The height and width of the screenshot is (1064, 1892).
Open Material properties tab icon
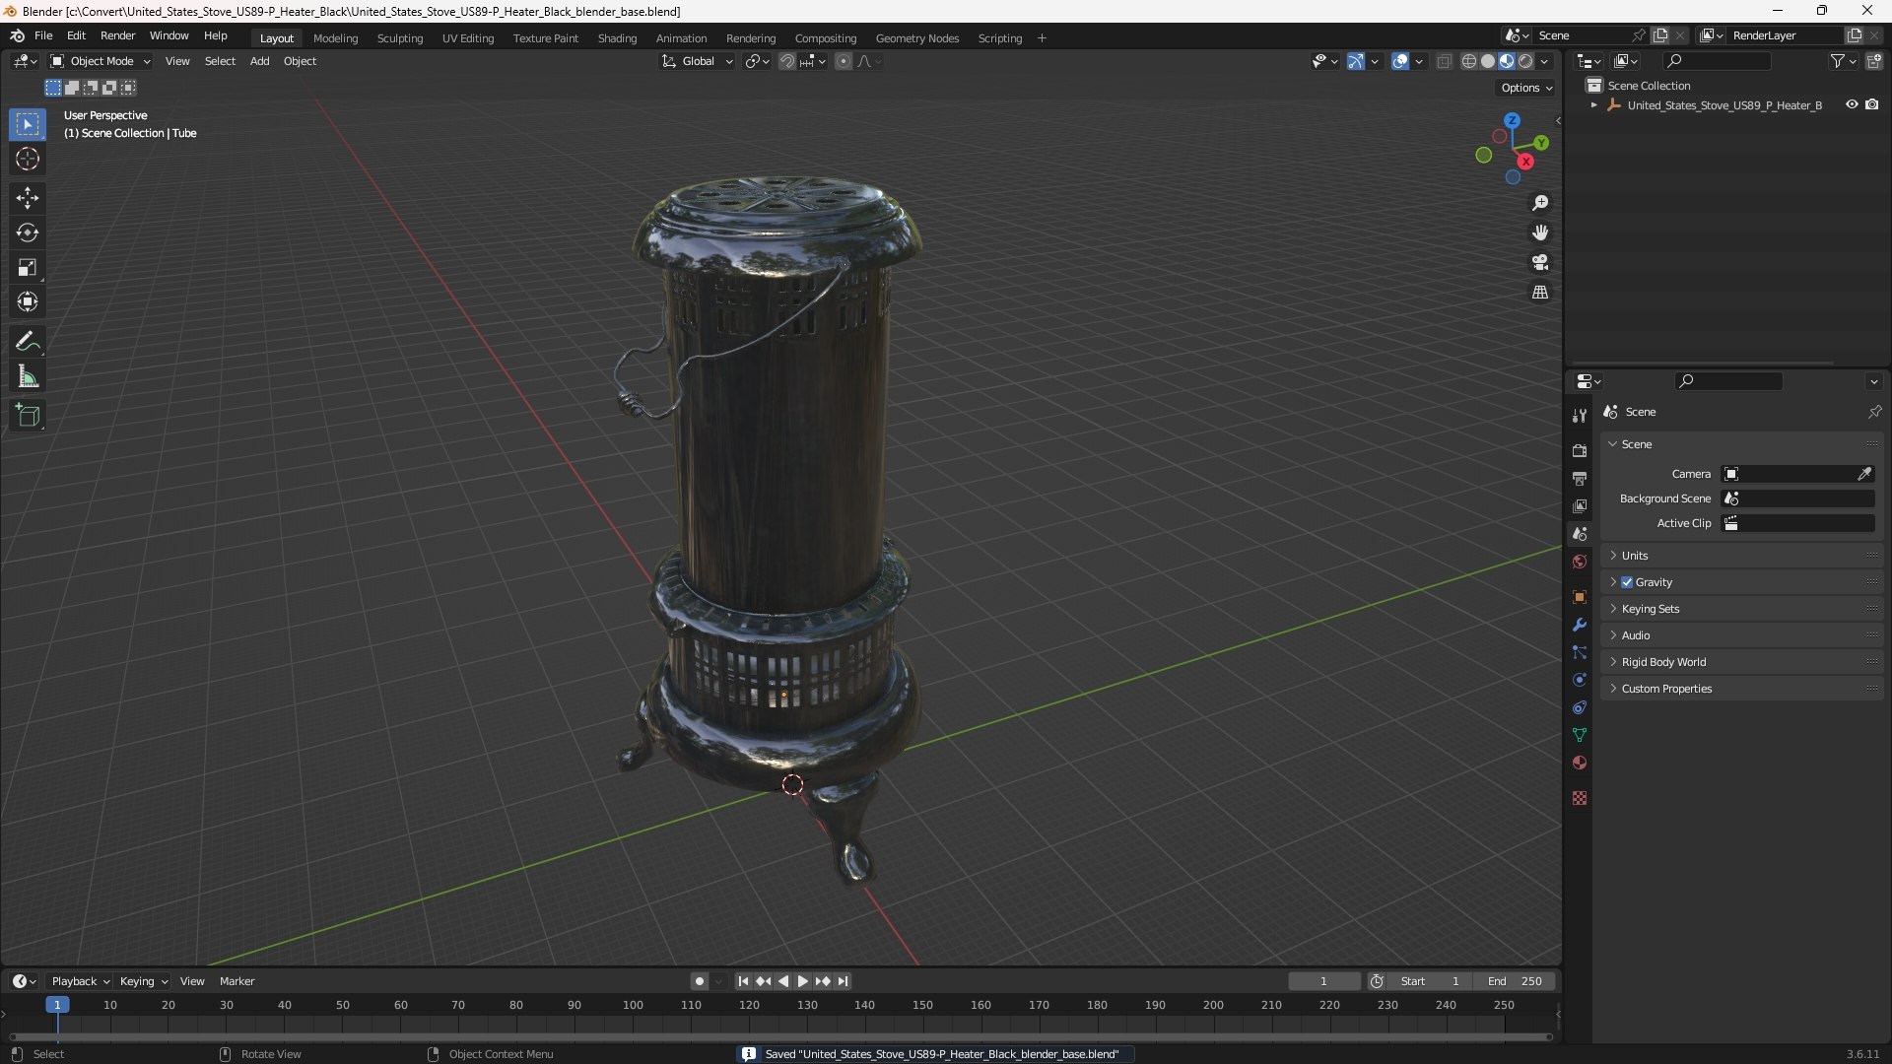[1580, 763]
